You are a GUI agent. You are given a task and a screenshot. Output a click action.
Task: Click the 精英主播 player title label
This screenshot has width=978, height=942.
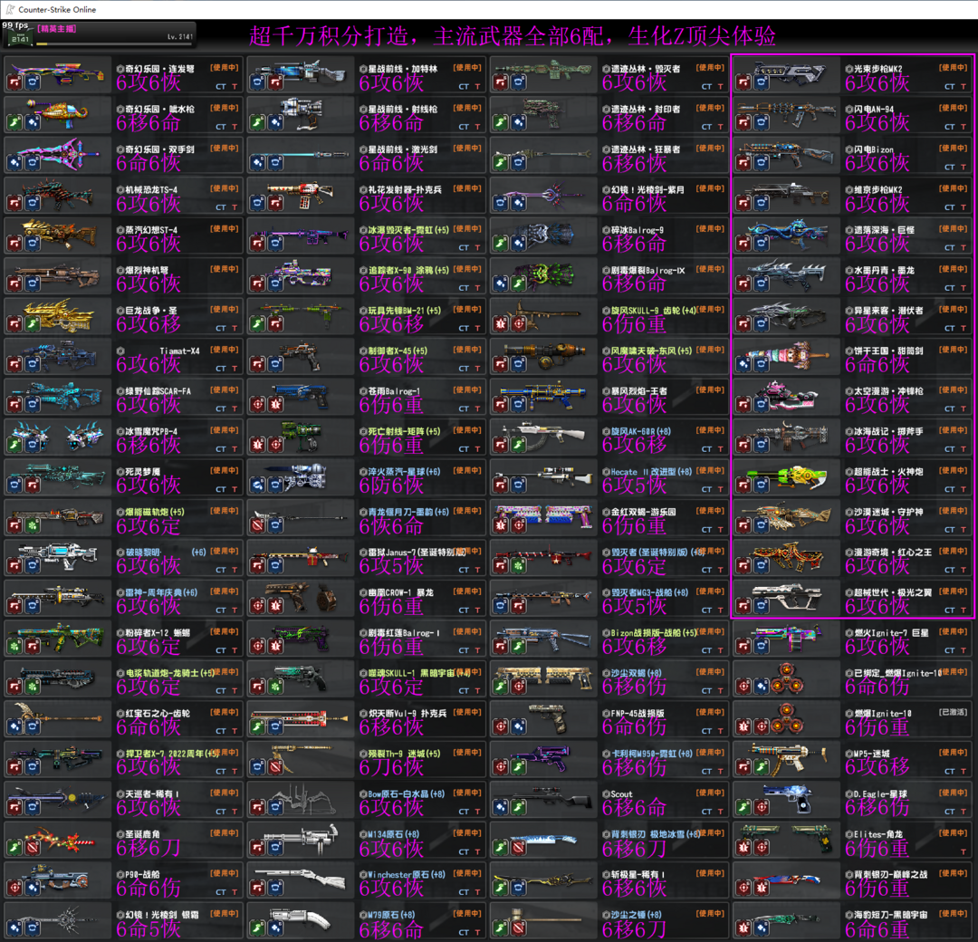coord(56,29)
